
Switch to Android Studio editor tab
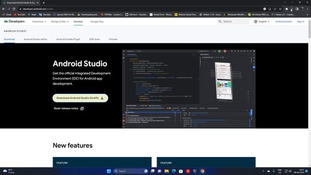click(x=35, y=39)
